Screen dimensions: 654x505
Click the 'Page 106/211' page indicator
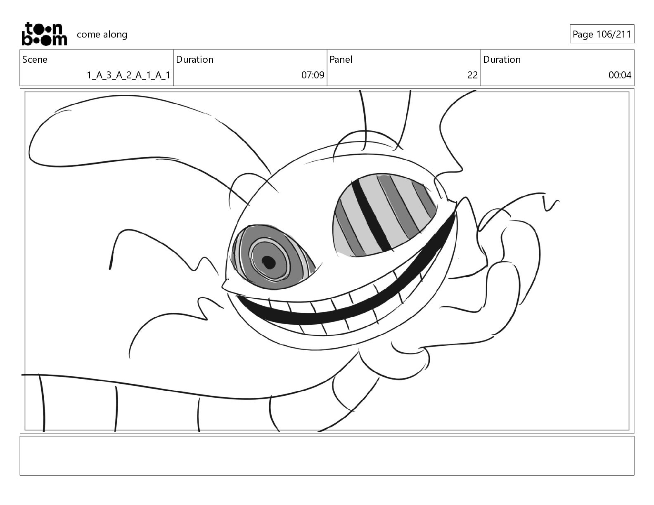(x=602, y=34)
